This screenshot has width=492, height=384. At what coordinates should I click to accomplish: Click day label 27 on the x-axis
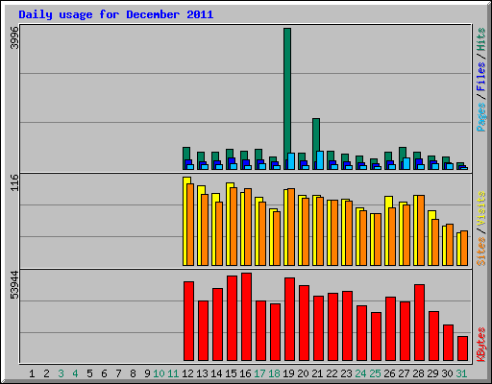click(x=404, y=373)
